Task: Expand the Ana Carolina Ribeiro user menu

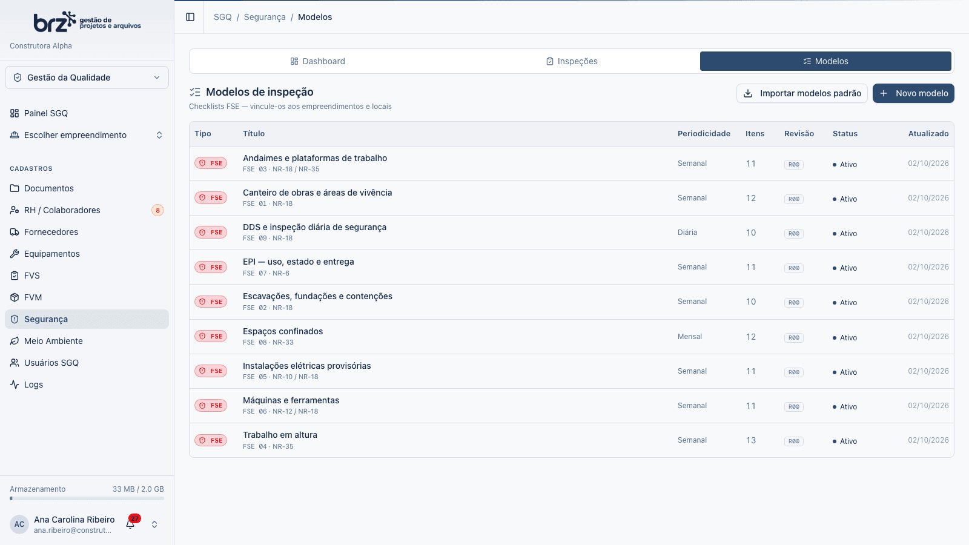Action: [x=154, y=524]
